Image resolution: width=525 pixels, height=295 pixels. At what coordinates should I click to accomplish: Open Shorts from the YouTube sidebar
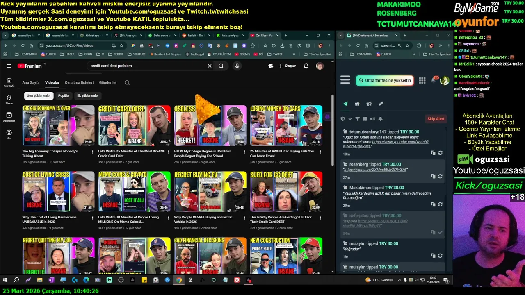tap(9, 100)
